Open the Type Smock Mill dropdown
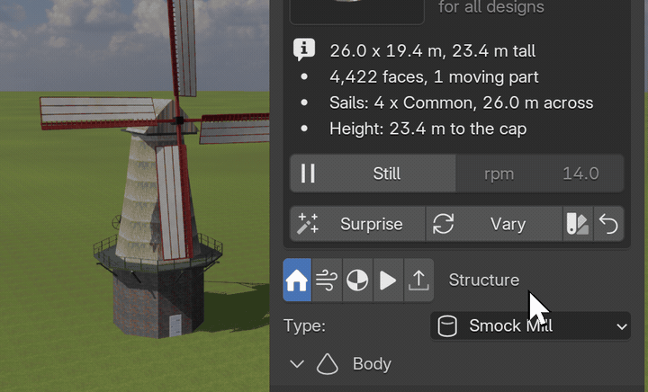 click(531, 326)
